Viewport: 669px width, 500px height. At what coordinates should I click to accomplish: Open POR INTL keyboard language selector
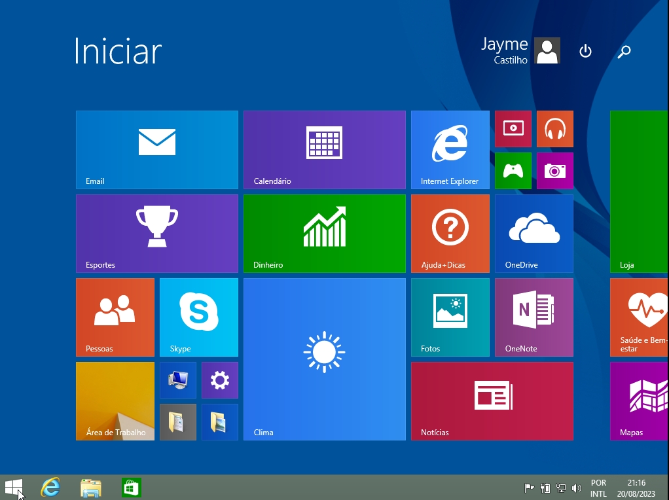pos(598,488)
